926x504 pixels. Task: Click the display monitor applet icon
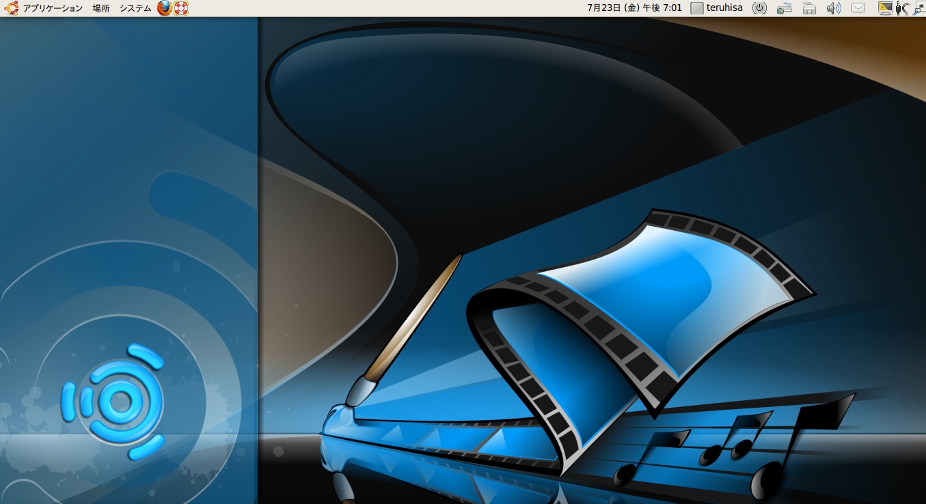886,8
